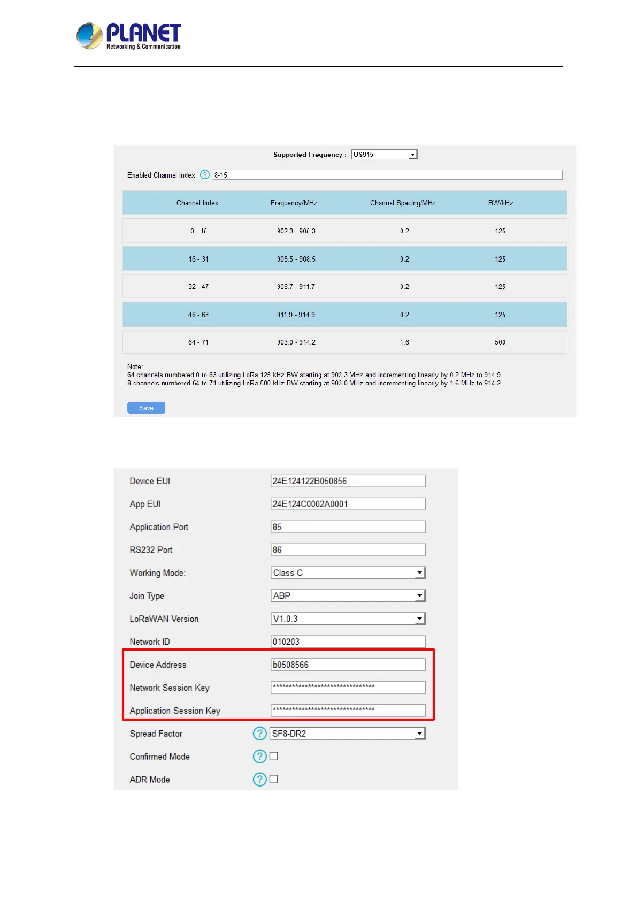Enable the Confirmed Mode checkbox
This screenshot has width=637, height=901.
pyautogui.click(x=274, y=757)
